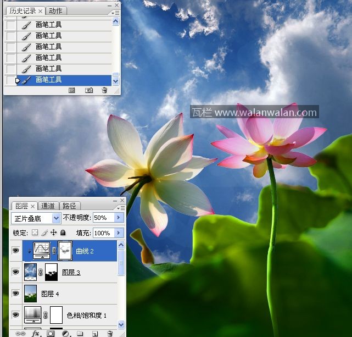Image resolution: width=352 pixels, height=337 pixels.
Task: Create new adjustment layer icon
Action: pos(65,333)
